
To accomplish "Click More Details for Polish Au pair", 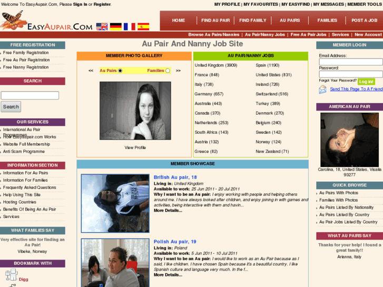I will (168, 275).
